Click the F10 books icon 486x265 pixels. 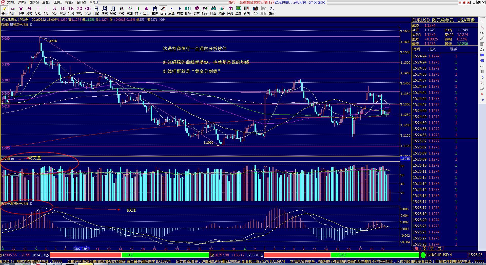click(255, 11)
